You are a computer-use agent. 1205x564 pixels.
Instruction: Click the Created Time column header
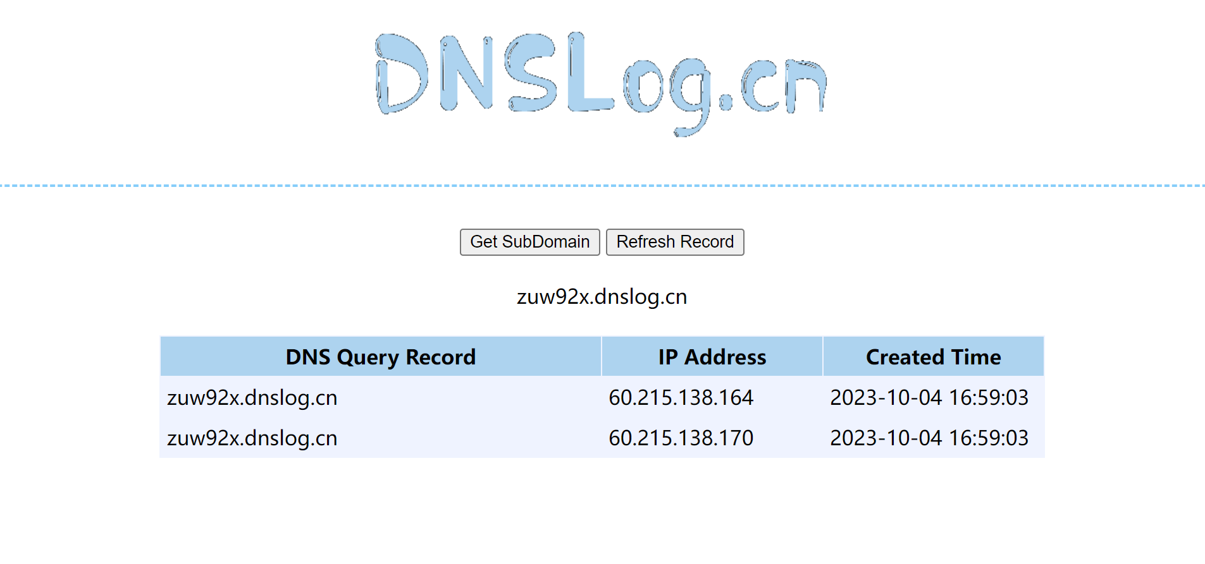(933, 357)
